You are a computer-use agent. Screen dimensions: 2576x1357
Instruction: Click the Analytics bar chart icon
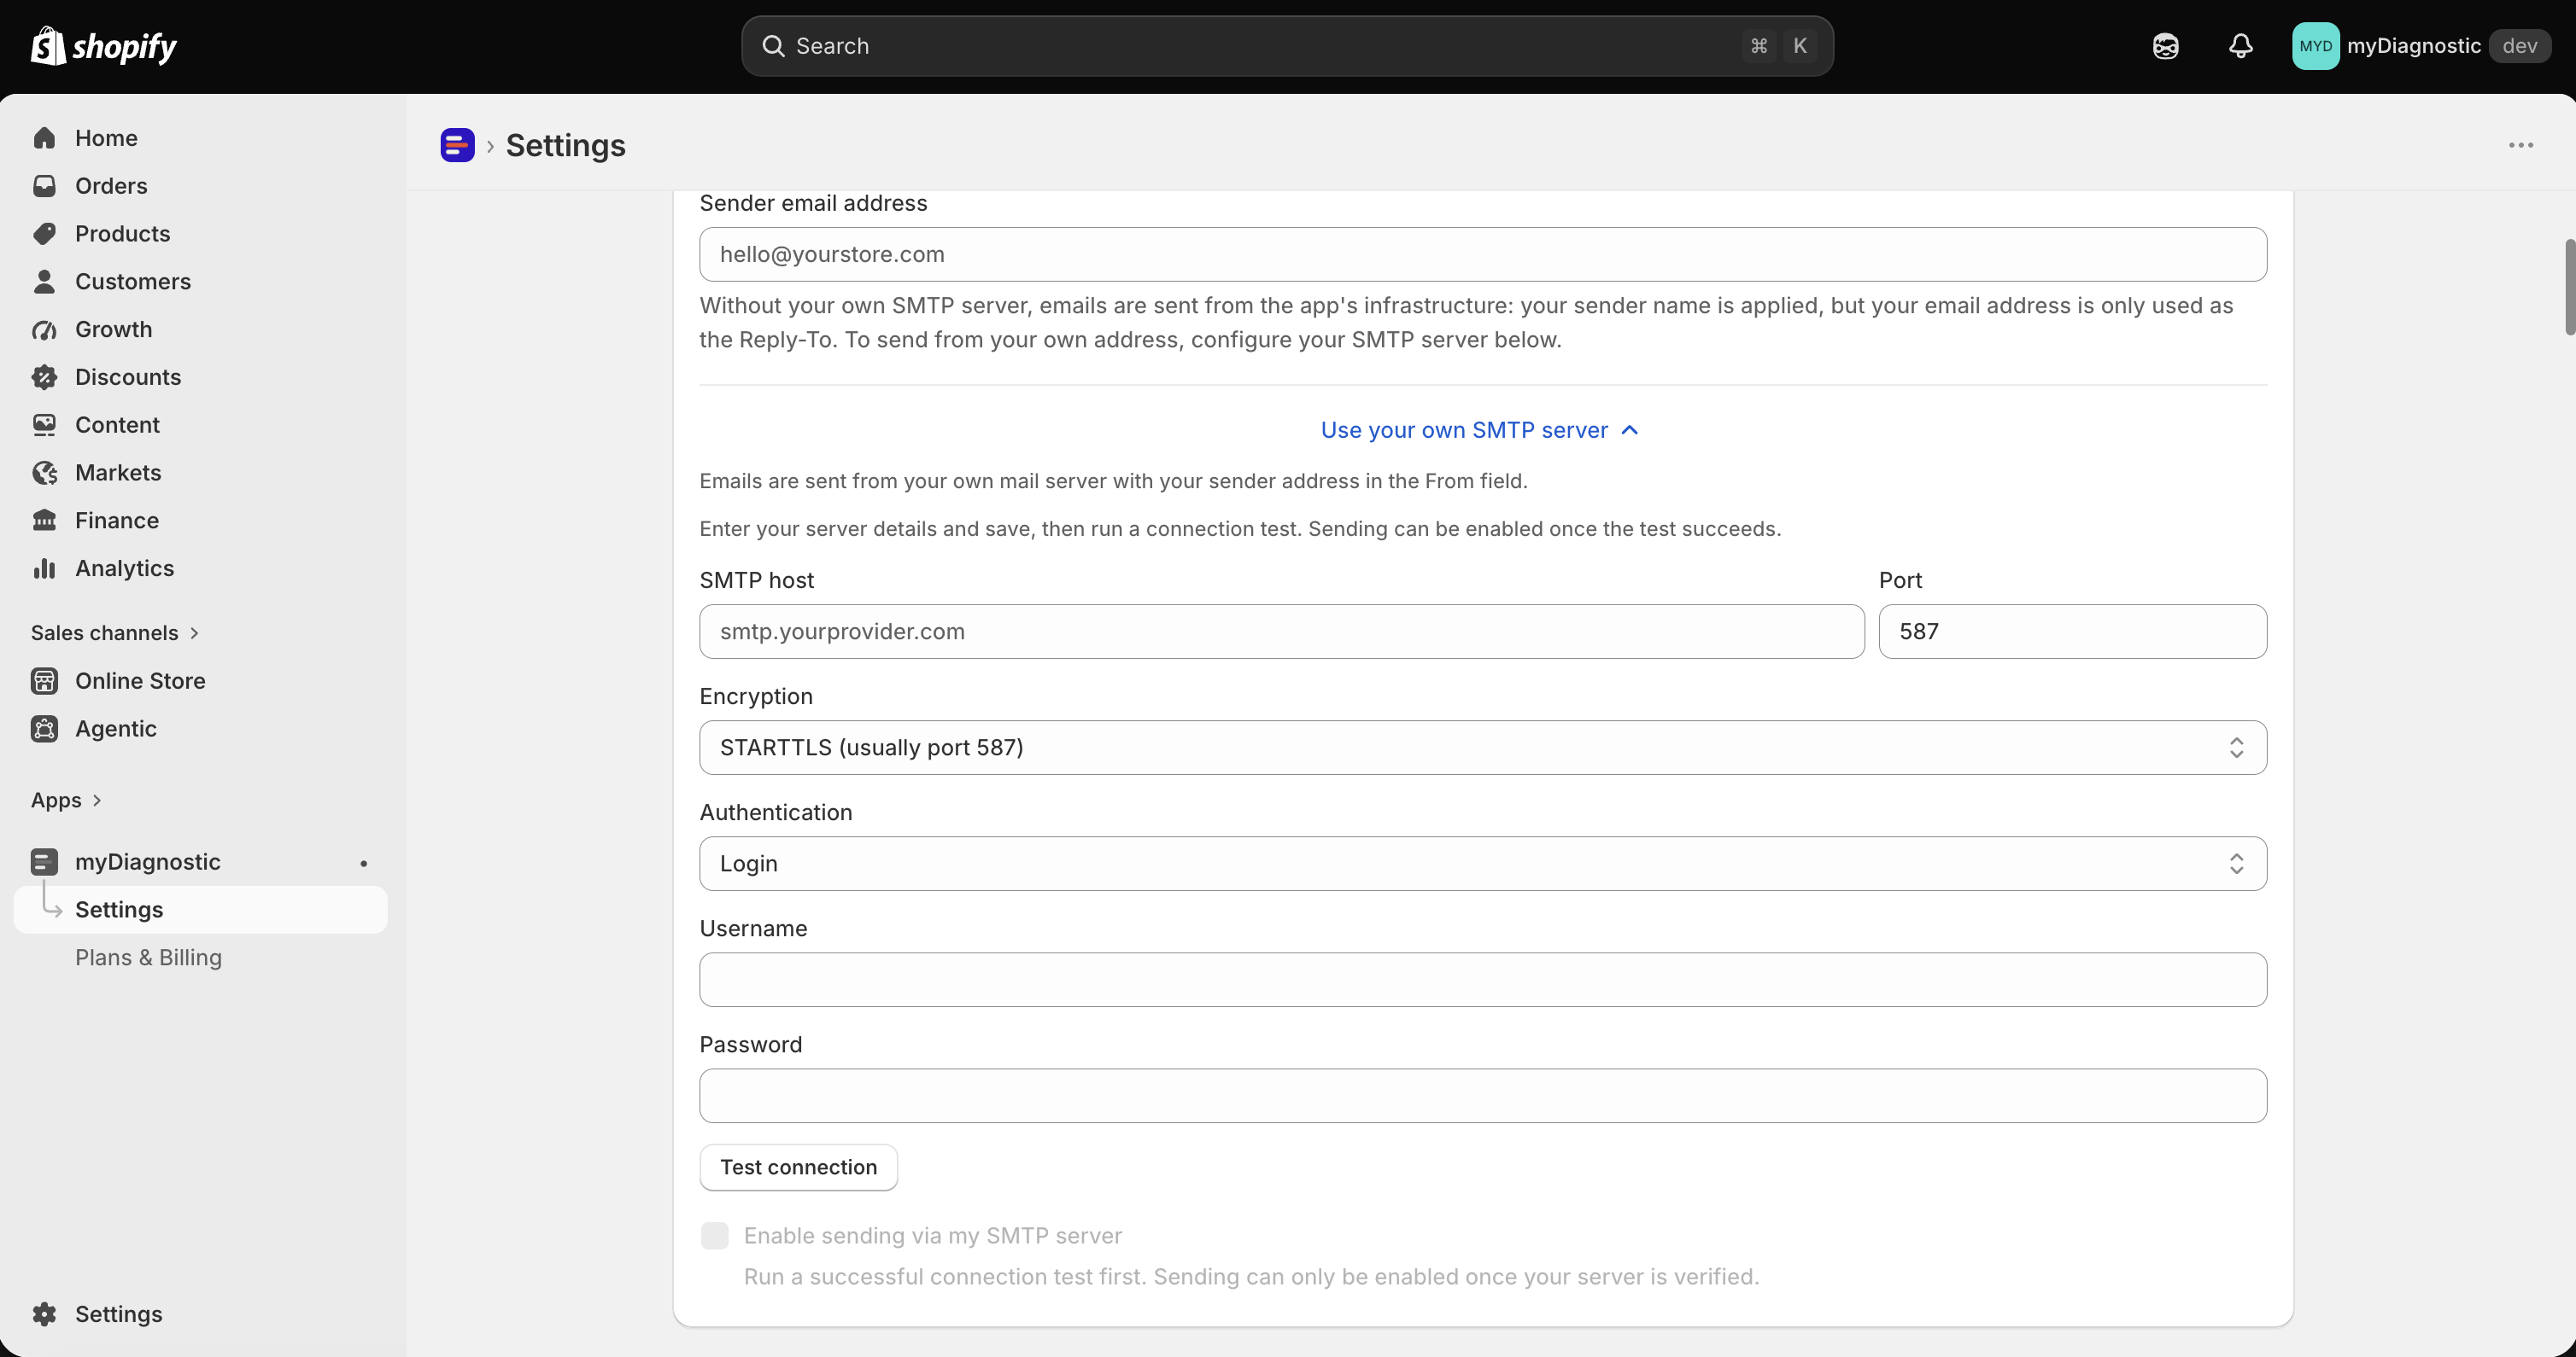[44, 568]
